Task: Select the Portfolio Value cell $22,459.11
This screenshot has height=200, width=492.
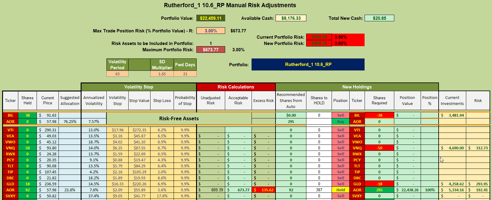Action: (211, 18)
